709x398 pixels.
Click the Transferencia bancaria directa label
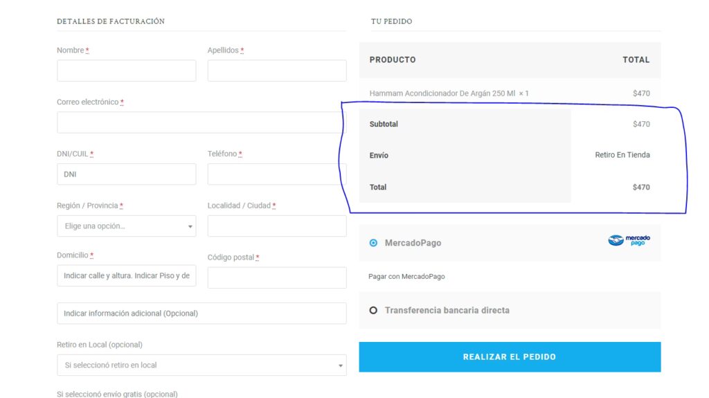(447, 311)
